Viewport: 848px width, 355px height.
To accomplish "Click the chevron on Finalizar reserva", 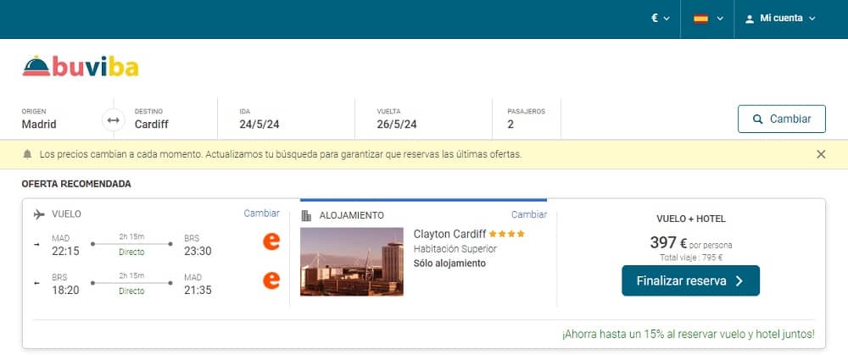I will [x=739, y=281].
